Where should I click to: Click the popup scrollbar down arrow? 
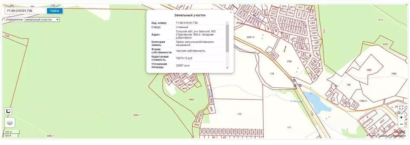click(227, 68)
